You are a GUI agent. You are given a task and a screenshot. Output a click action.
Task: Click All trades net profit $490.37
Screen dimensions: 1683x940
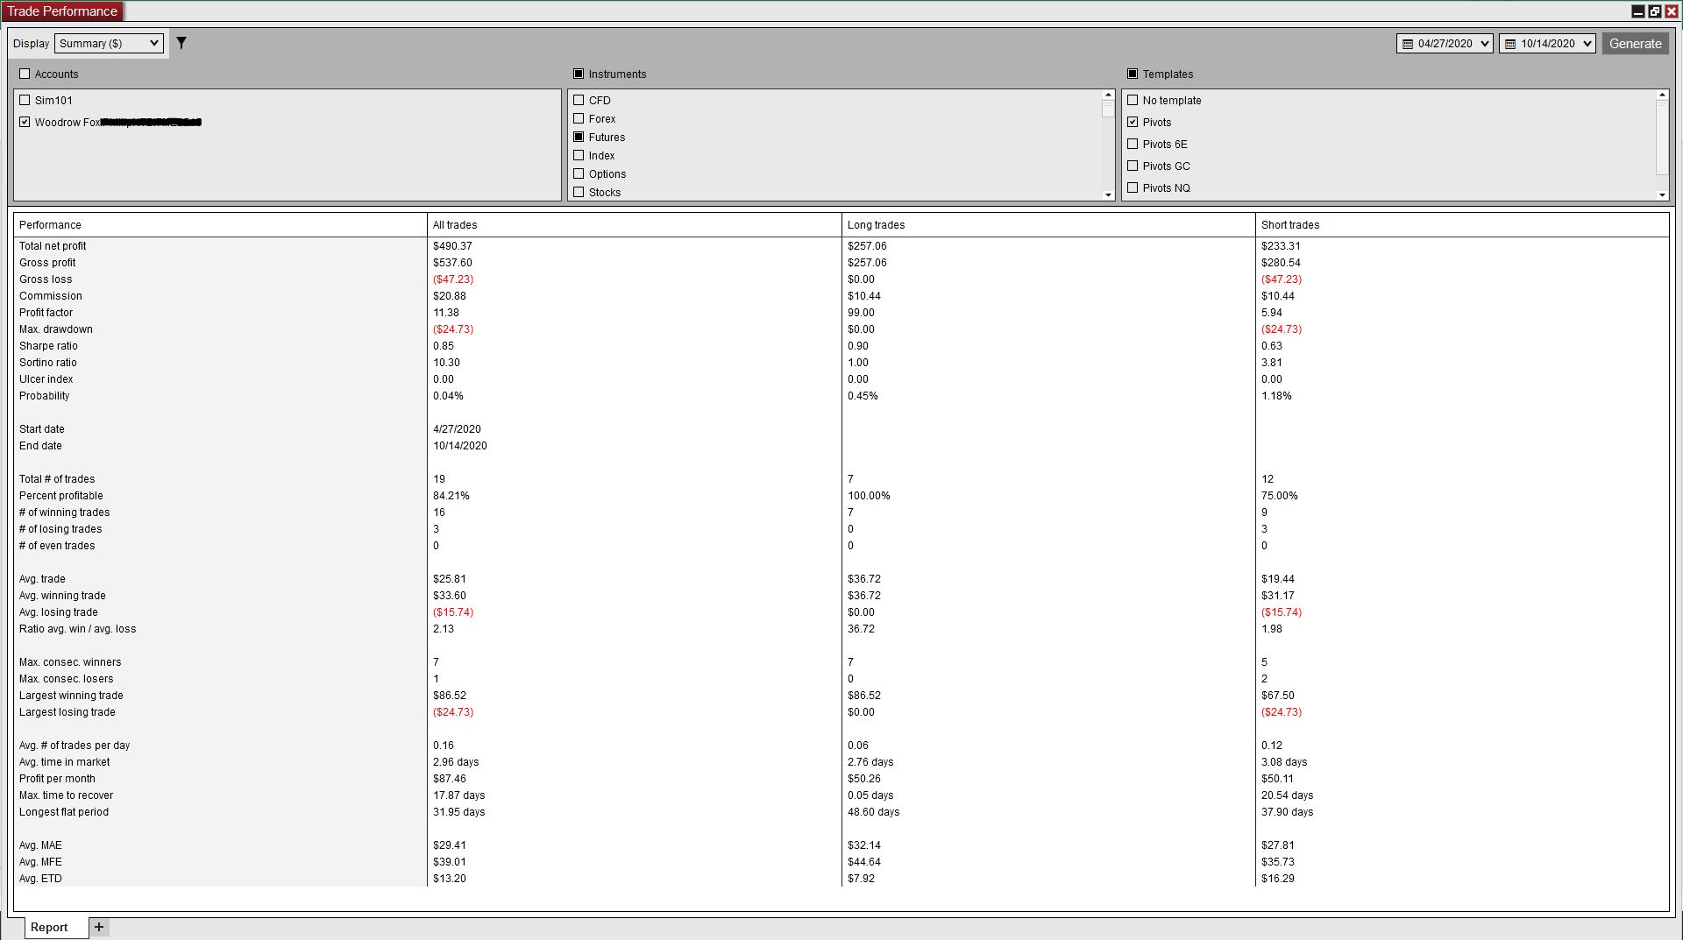pyautogui.click(x=452, y=246)
